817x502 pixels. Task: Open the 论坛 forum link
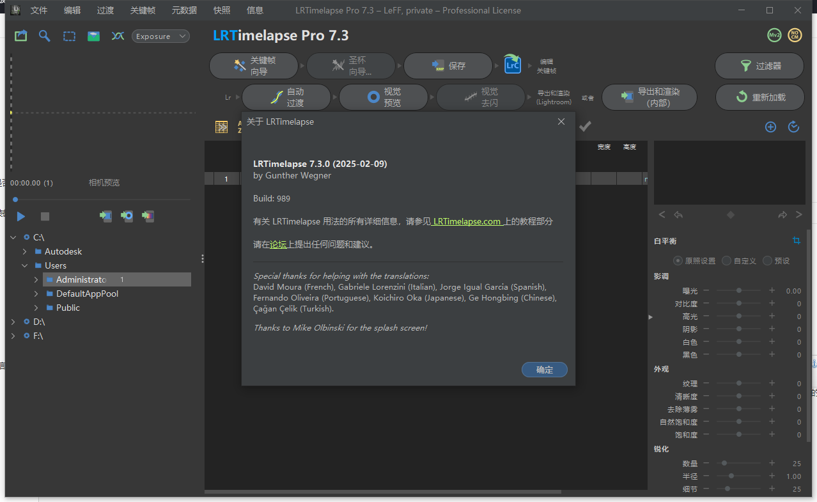278,244
